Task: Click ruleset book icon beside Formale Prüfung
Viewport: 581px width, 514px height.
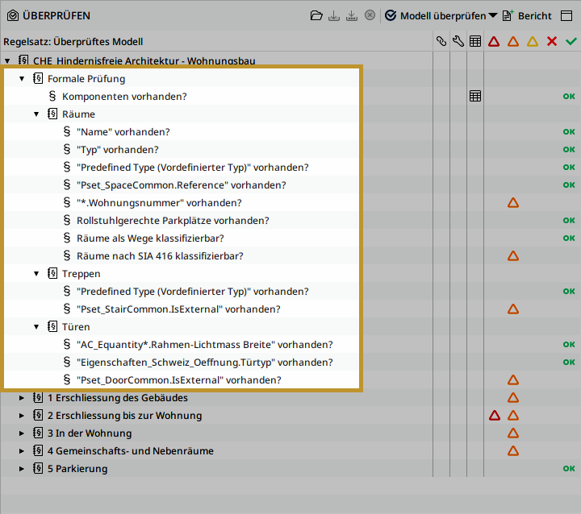Action: pyautogui.click(x=38, y=78)
